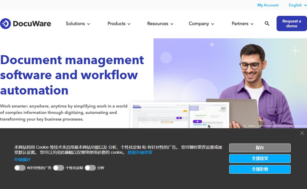Click the hero image of man with laptop
The height and width of the screenshot is (189, 307).
point(230,83)
